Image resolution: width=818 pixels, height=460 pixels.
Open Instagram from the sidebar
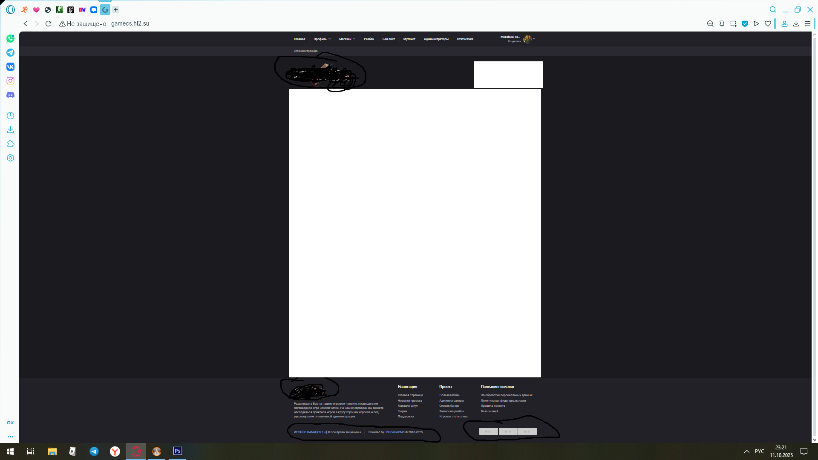pyautogui.click(x=10, y=81)
